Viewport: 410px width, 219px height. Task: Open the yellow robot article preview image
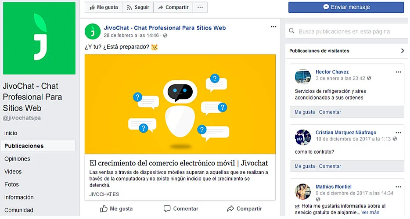click(x=180, y=104)
